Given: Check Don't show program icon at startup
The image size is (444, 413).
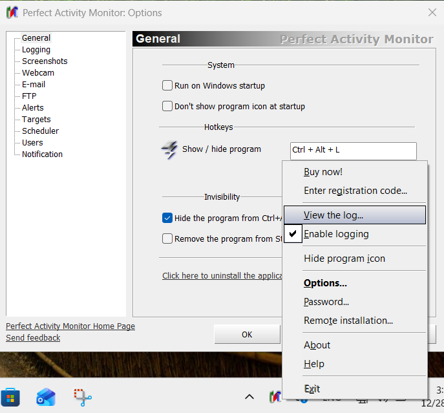Looking at the screenshot, I should 167,106.
